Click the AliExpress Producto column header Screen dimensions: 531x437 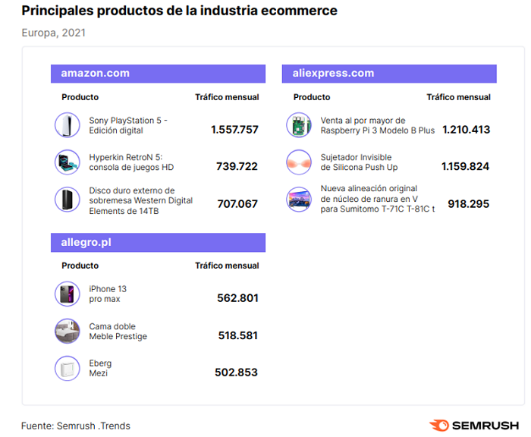pos(312,97)
